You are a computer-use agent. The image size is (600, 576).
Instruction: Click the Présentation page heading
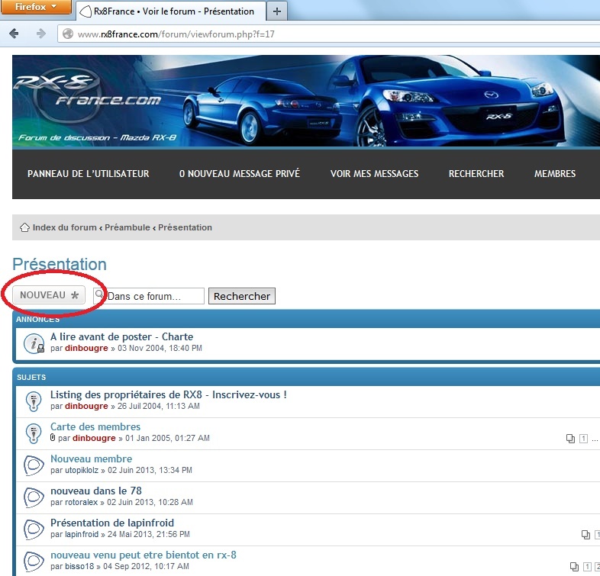60,264
